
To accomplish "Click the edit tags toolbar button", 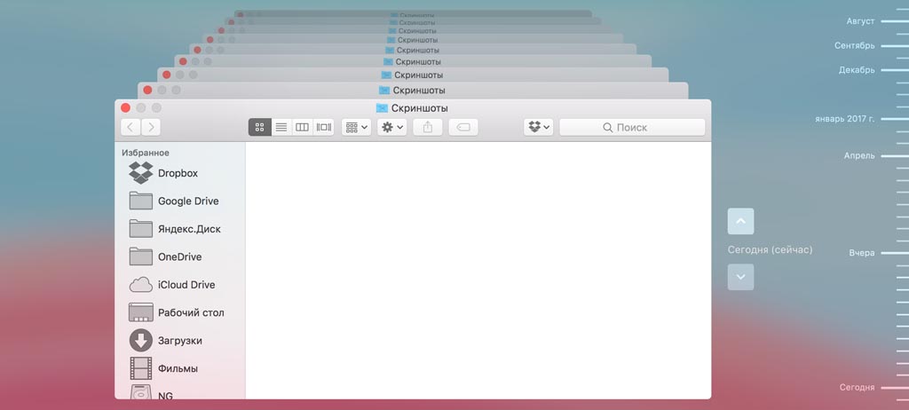I will [x=463, y=127].
